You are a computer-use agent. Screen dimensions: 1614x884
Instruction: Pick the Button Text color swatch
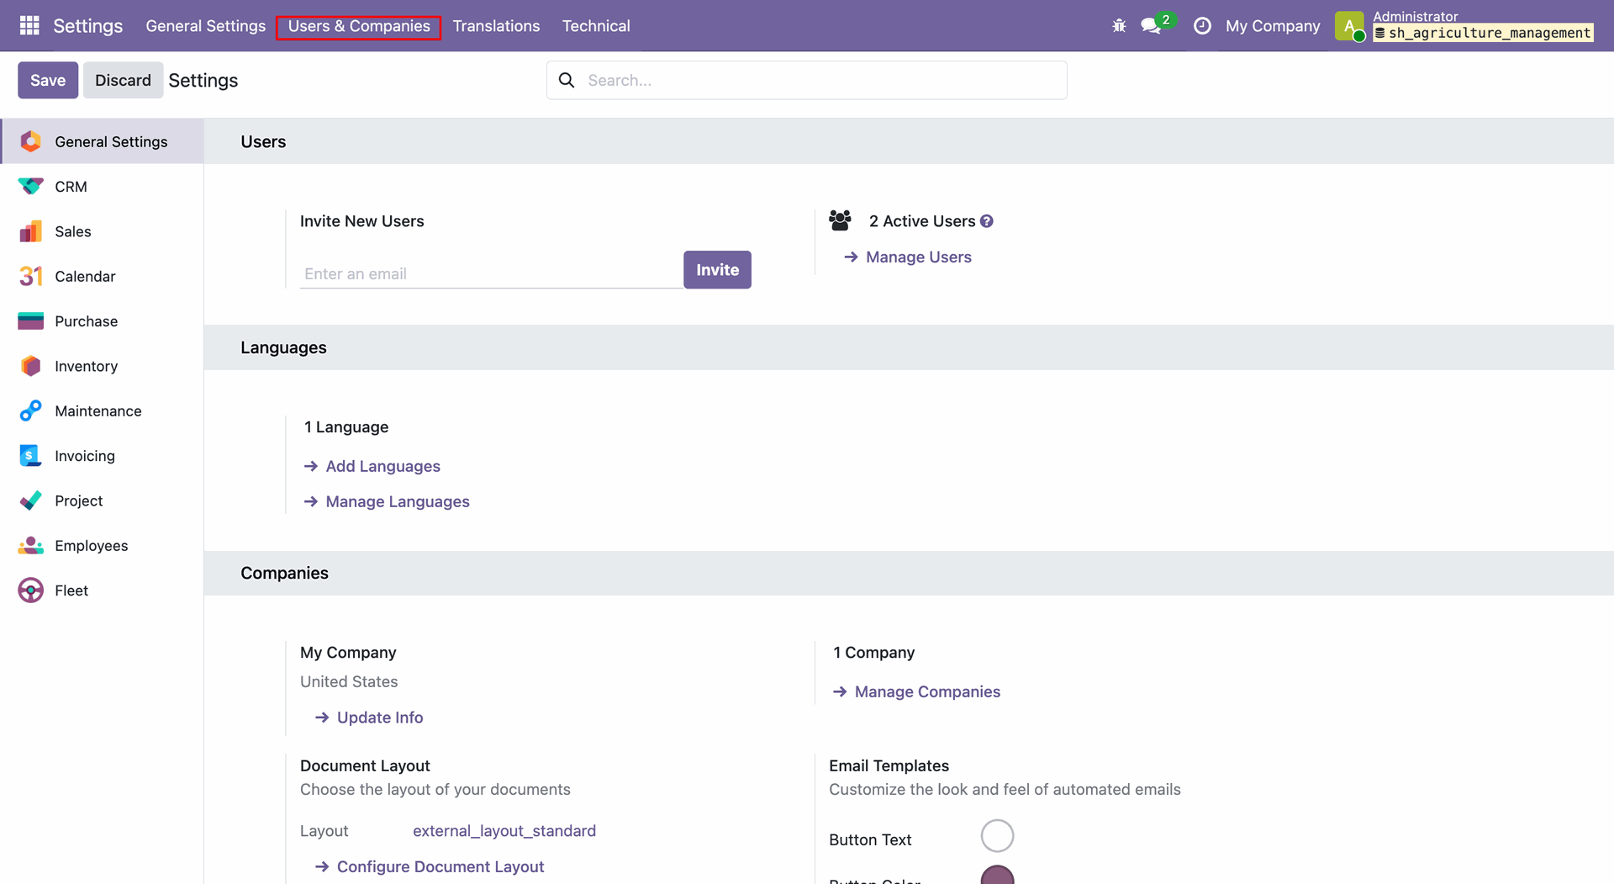coord(997,836)
